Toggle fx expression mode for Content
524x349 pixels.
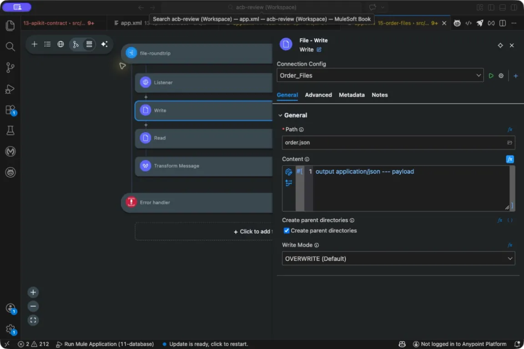tap(510, 160)
